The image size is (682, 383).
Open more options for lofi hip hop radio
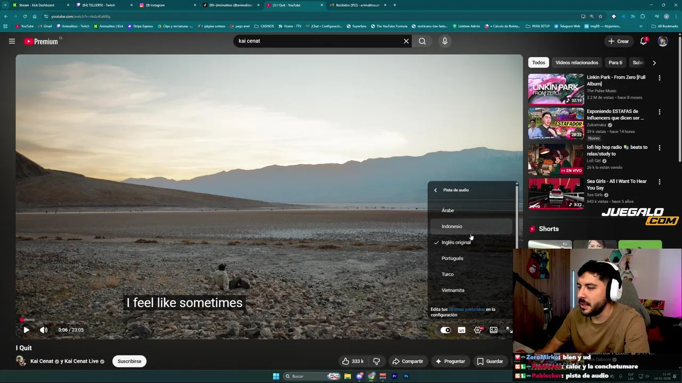point(660,148)
